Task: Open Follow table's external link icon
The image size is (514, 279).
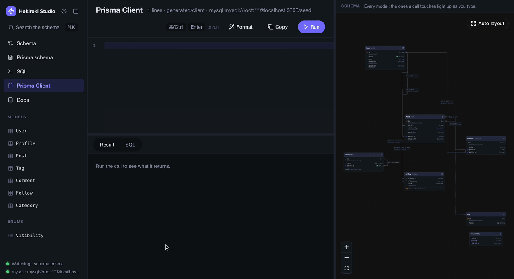Action: (x=442, y=174)
